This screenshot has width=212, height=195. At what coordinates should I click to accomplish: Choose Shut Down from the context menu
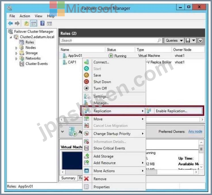coord(102,82)
